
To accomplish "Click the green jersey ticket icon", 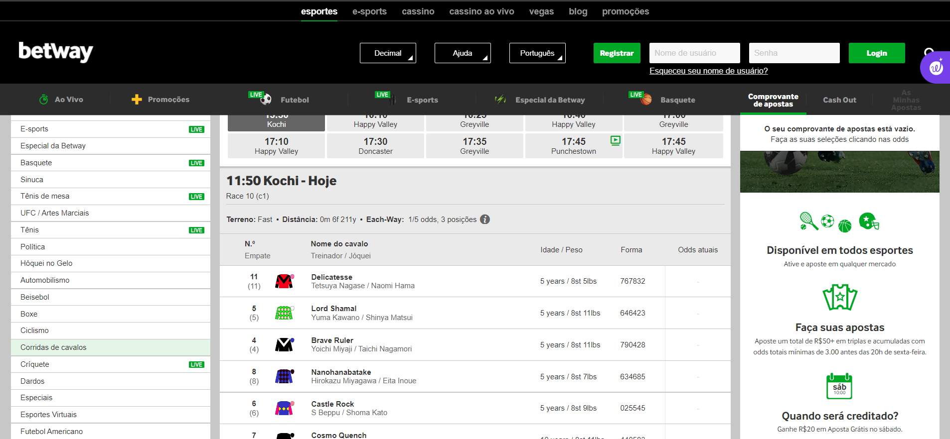I will (x=840, y=298).
